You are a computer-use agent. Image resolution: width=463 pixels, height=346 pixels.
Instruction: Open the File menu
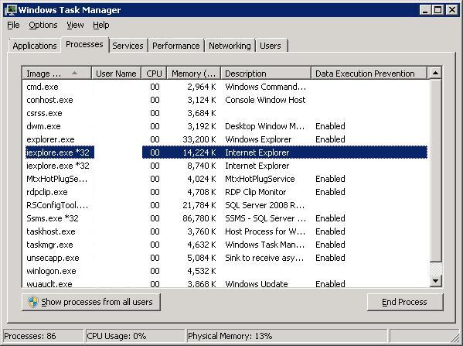click(13, 25)
